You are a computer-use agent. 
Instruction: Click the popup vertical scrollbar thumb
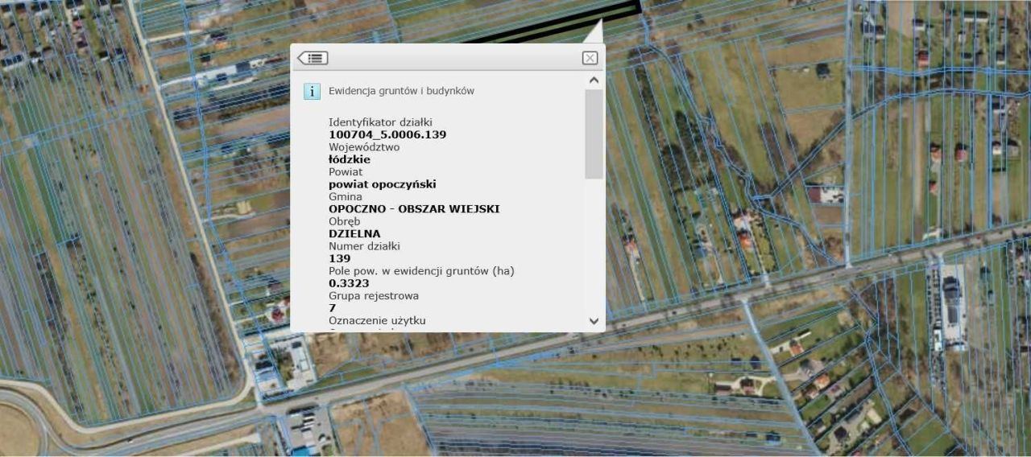coord(594,133)
